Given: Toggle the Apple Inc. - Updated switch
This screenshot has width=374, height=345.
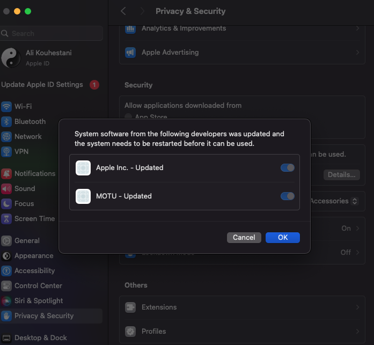Looking at the screenshot, I should point(288,168).
